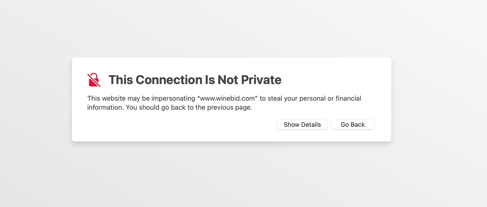This screenshot has height=207, width=487.
Task: Click "personal or financial" in the warning
Action: (x=330, y=98)
